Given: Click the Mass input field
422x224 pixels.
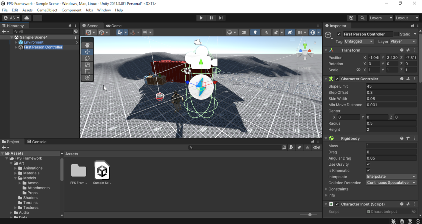Looking at the screenshot, I should coord(391,146).
